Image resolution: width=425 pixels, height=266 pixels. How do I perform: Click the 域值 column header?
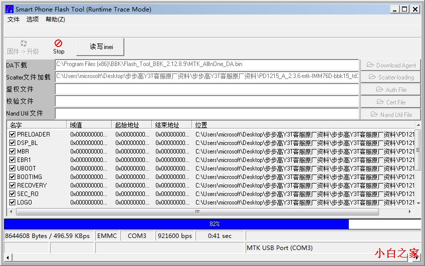(x=89, y=125)
